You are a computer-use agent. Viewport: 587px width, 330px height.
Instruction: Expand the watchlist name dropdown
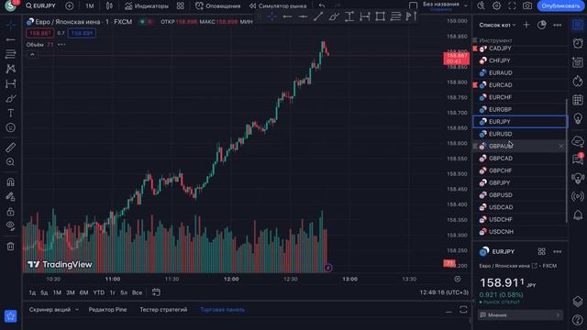(497, 25)
